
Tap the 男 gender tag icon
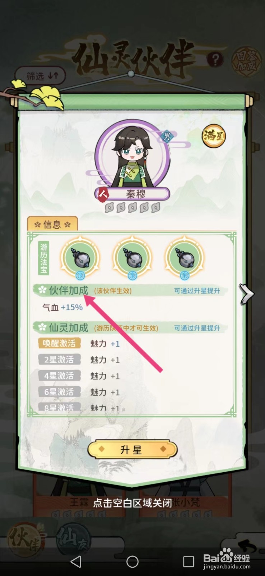click(167, 136)
